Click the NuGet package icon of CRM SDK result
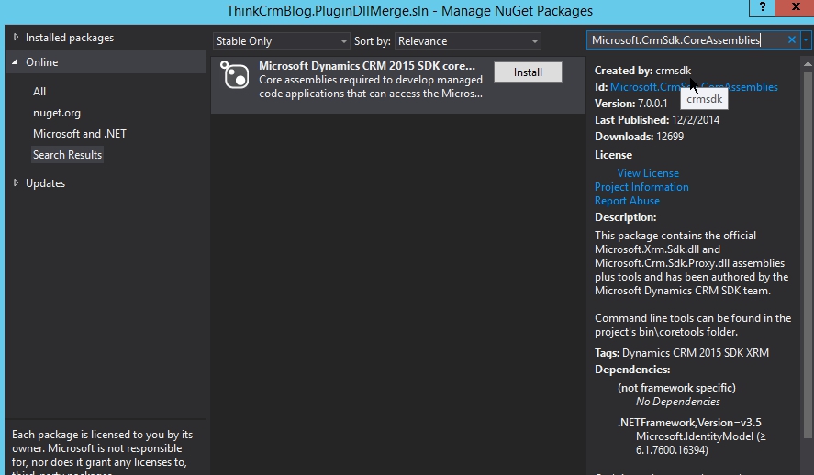This screenshot has height=475, width=814. 234,74
